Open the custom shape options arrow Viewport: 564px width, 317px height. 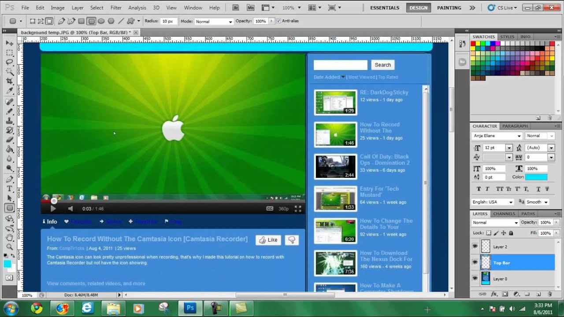pyautogui.click(x=139, y=21)
